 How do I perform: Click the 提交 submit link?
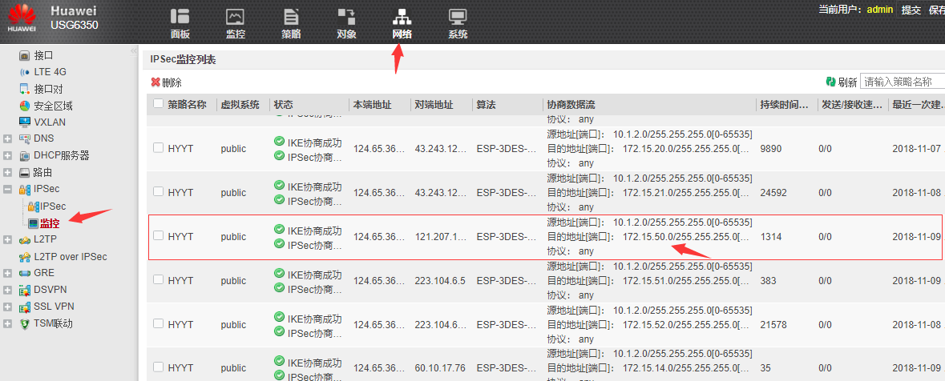(x=911, y=10)
